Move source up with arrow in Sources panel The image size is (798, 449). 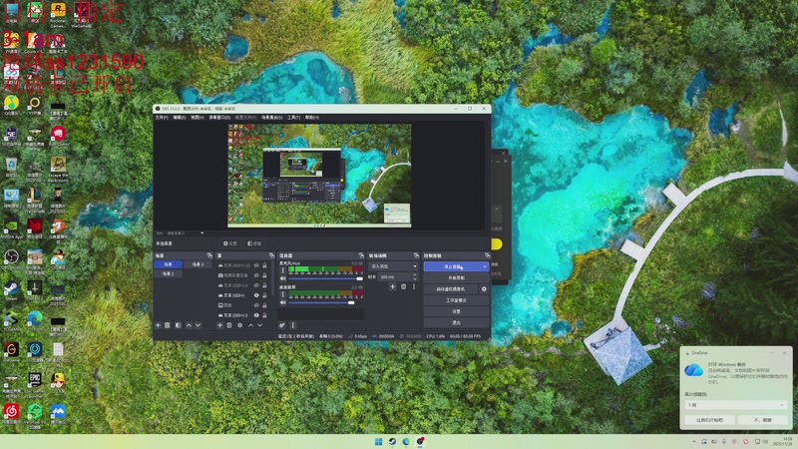click(250, 325)
